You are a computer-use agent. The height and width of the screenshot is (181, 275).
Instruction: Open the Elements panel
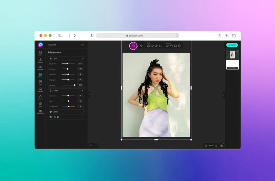click(40, 97)
